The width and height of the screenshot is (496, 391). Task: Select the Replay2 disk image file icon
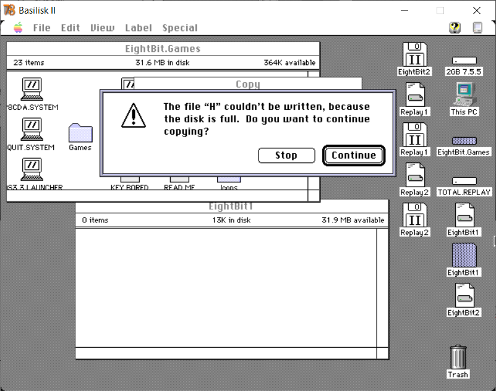pyautogui.click(x=415, y=175)
